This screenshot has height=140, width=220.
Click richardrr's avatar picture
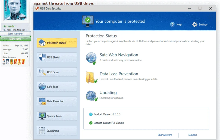[x=15, y=10]
